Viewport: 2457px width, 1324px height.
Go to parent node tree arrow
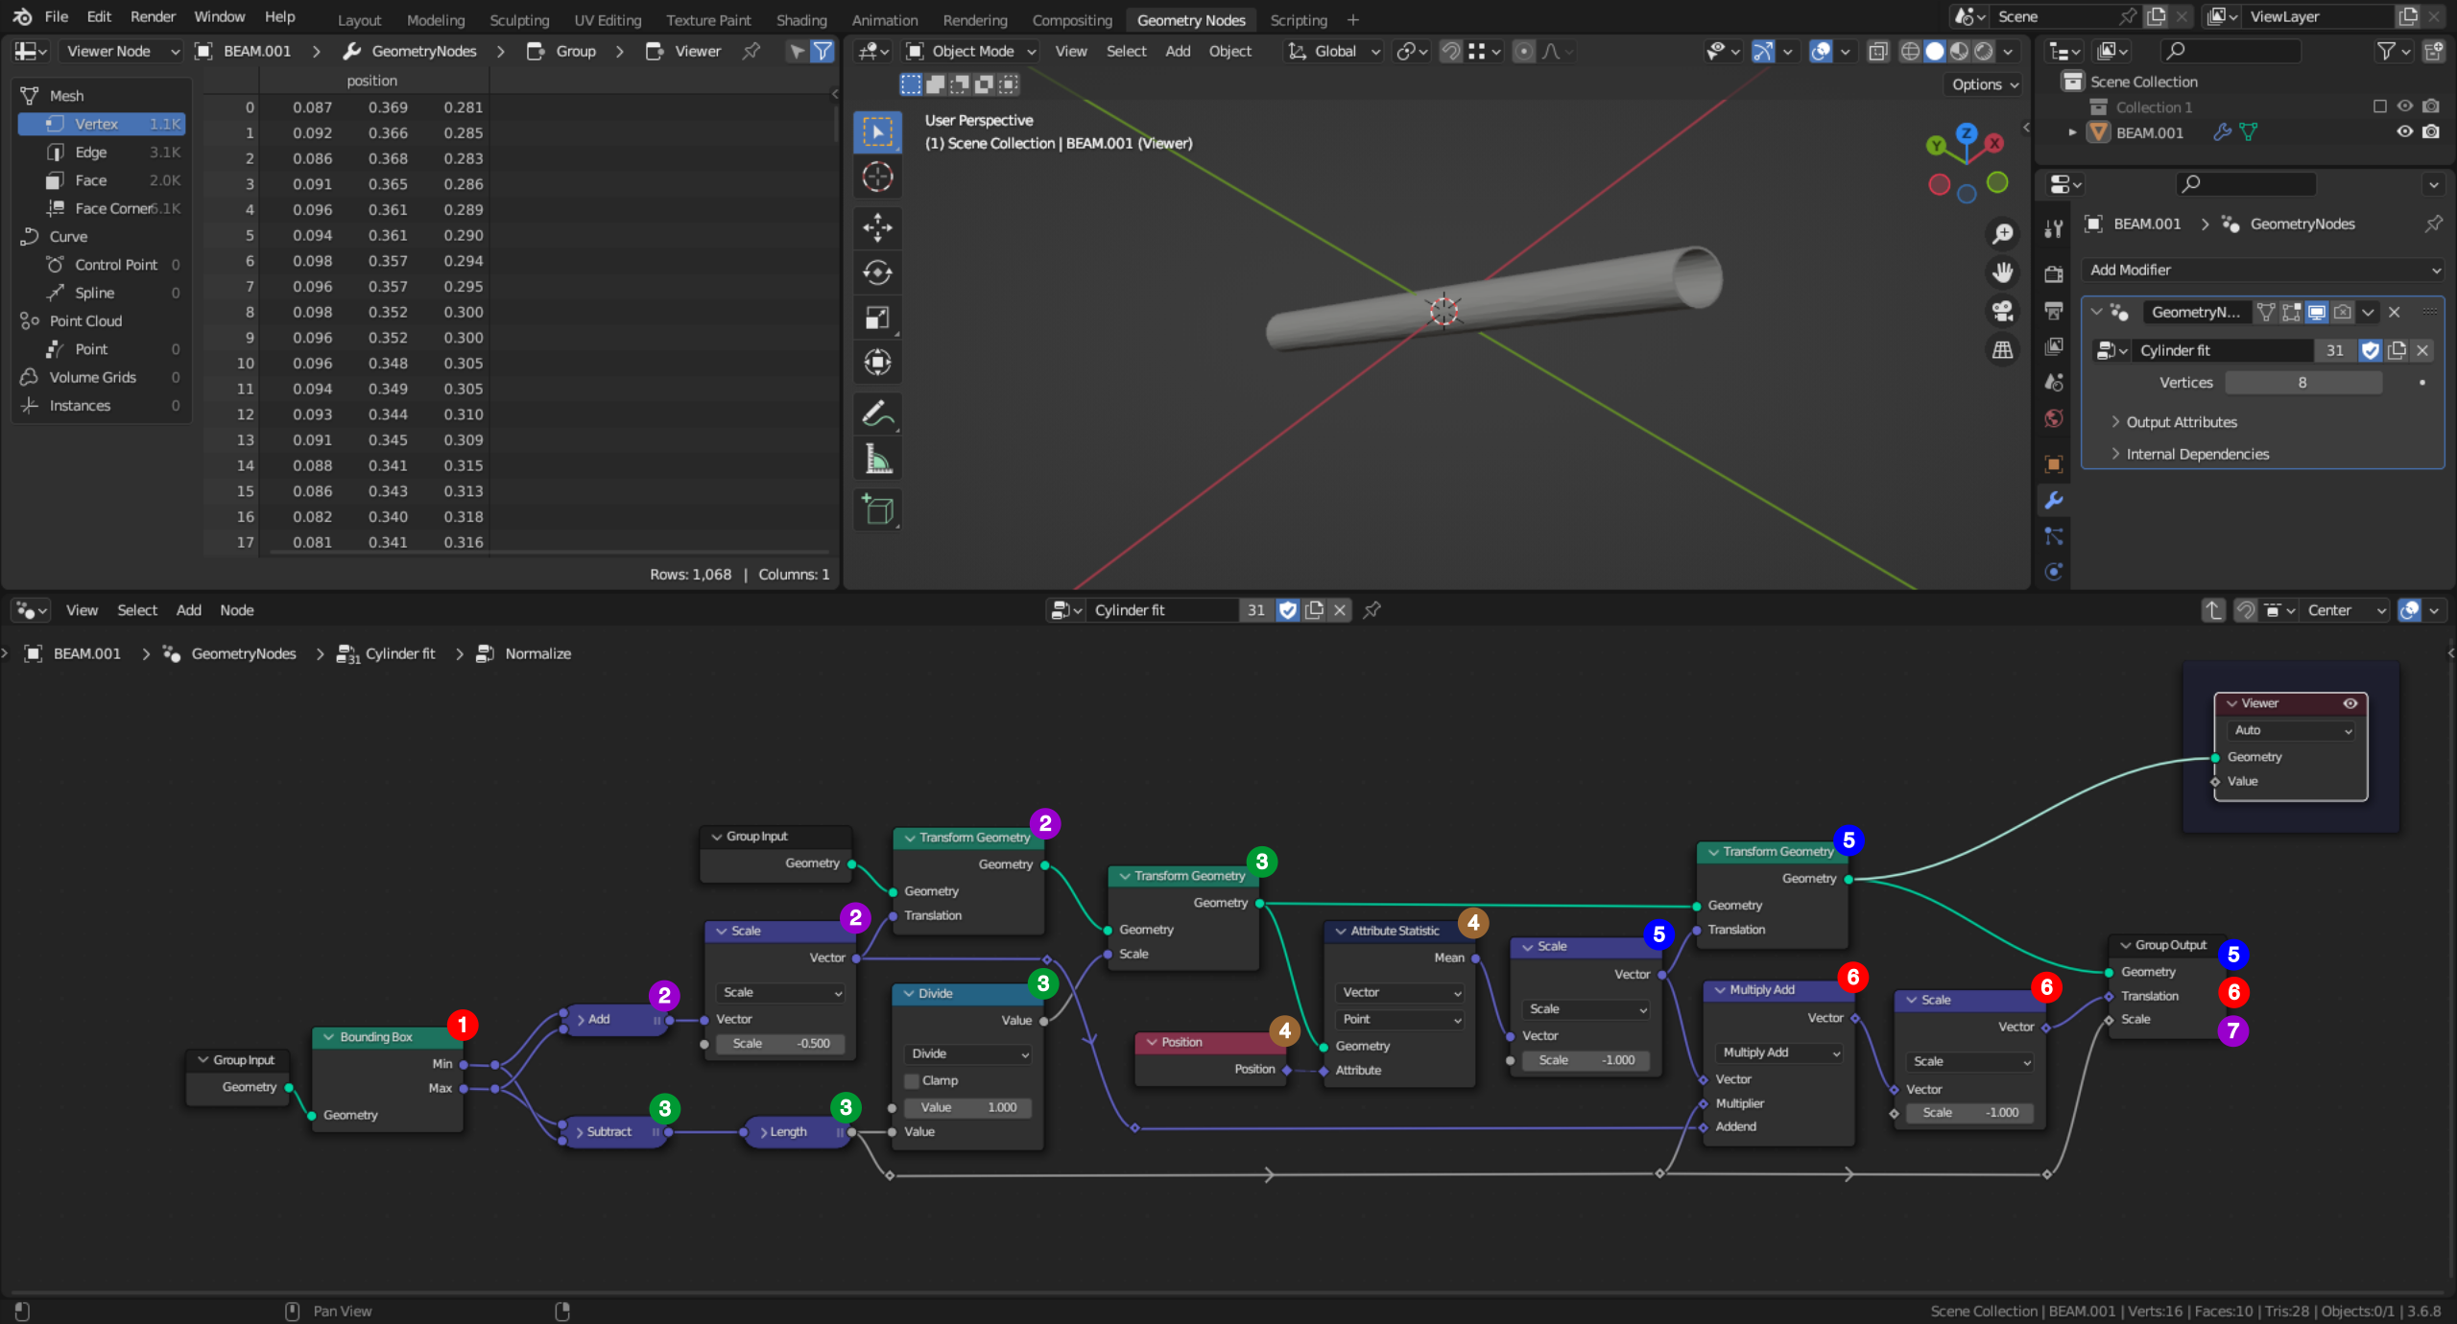click(2212, 610)
